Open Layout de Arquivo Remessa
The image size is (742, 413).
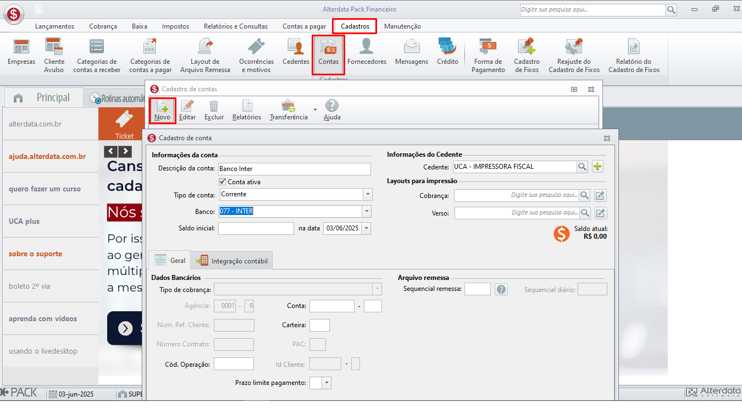[205, 55]
